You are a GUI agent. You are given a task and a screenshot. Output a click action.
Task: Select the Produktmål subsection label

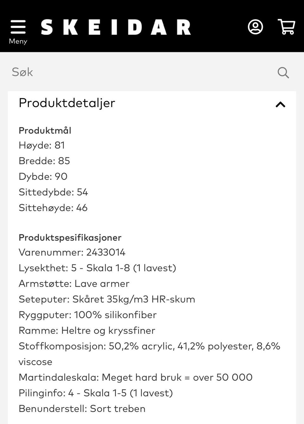(x=45, y=130)
